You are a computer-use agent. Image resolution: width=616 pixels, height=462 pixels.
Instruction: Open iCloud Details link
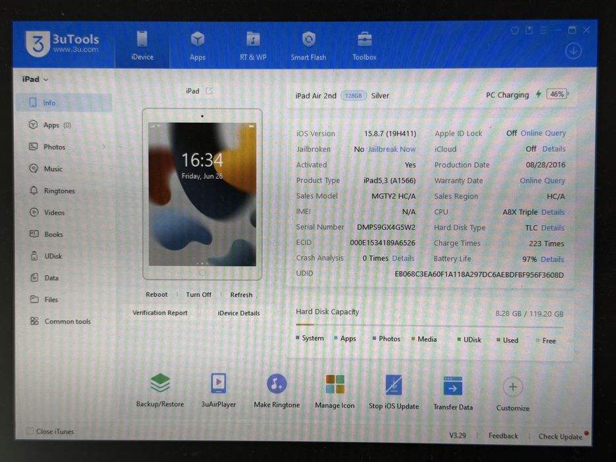(x=553, y=149)
